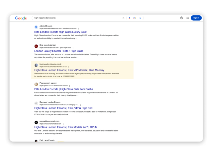Click the Admiral Escorts site favicon
Viewport: 214px width, 154px height.
[36, 27]
